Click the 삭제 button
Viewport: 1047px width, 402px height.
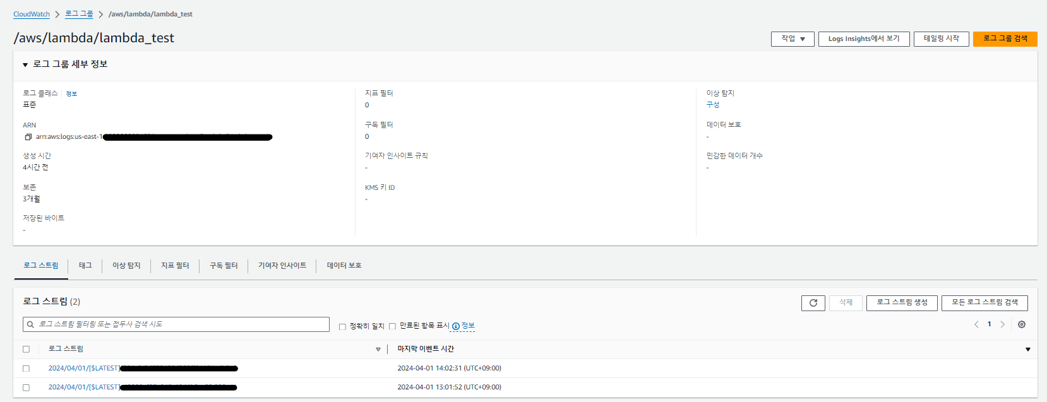tap(846, 303)
